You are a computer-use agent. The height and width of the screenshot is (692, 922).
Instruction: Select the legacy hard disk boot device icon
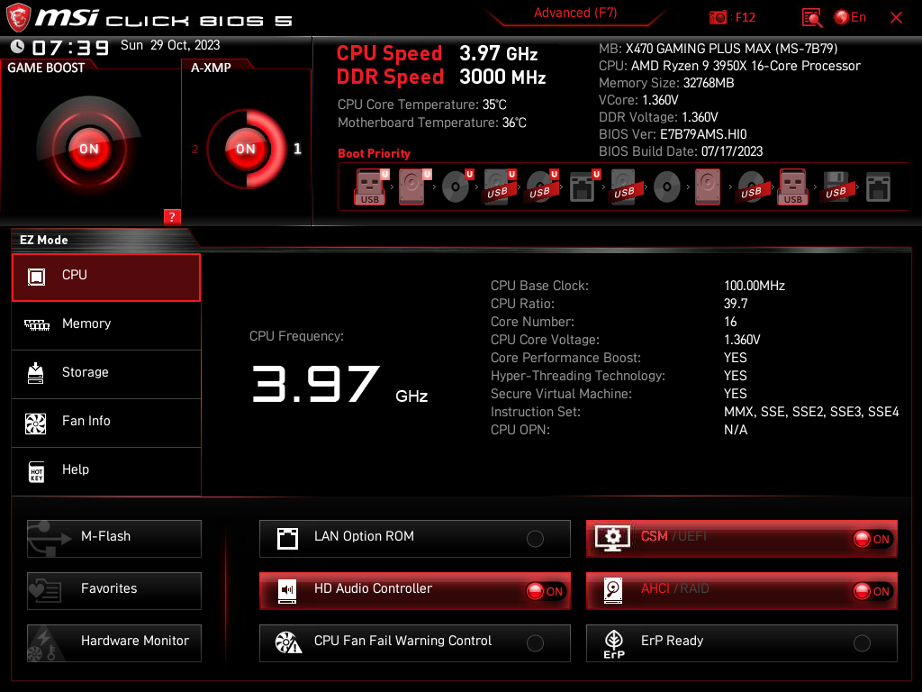(x=708, y=187)
